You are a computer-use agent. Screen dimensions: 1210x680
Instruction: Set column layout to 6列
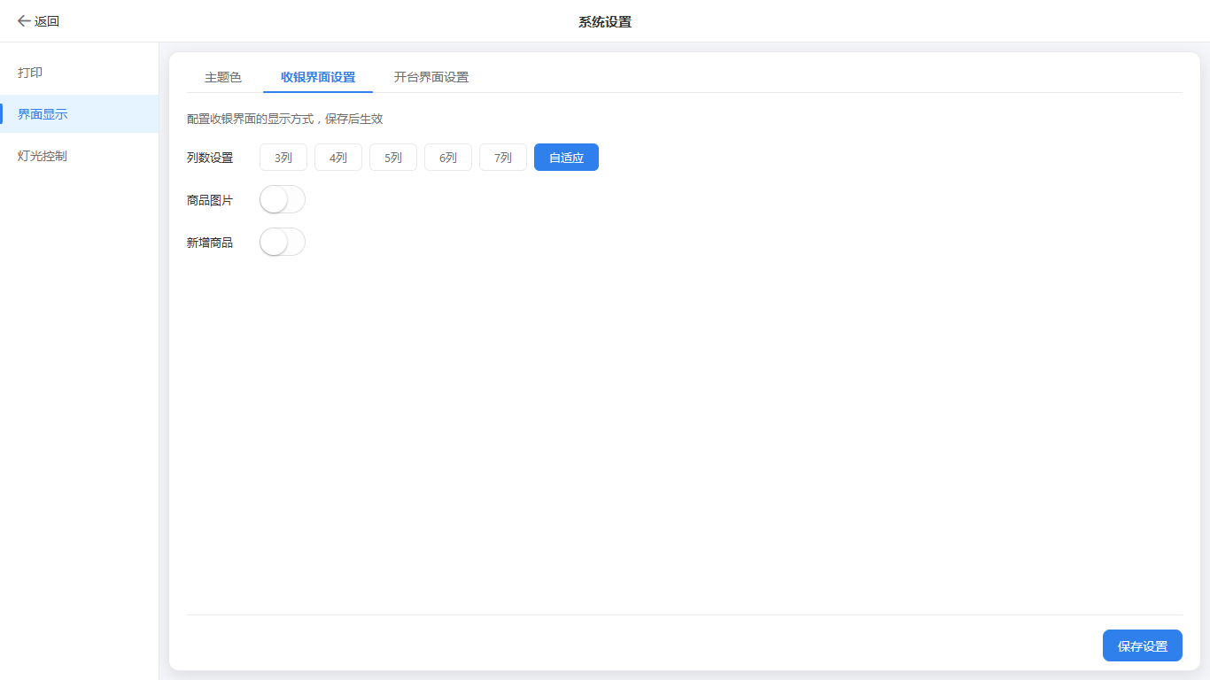coord(448,158)
